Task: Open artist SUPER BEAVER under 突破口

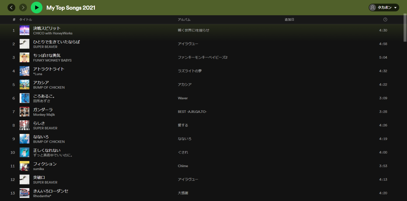Action: coord(45,182)
